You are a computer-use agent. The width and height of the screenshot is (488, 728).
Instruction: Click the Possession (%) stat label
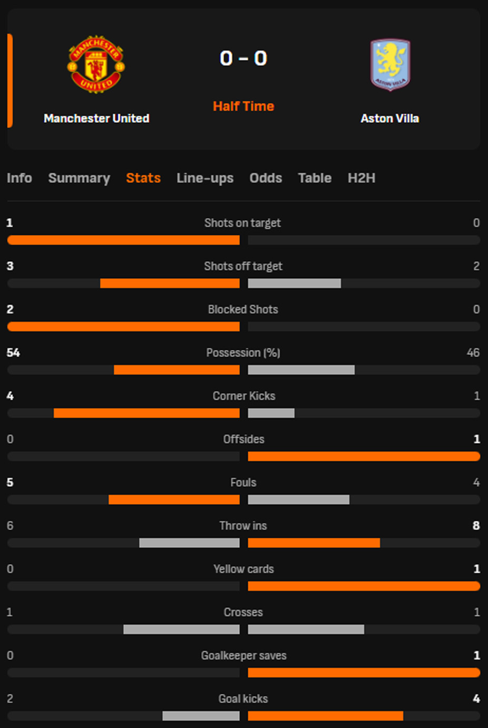243,353
